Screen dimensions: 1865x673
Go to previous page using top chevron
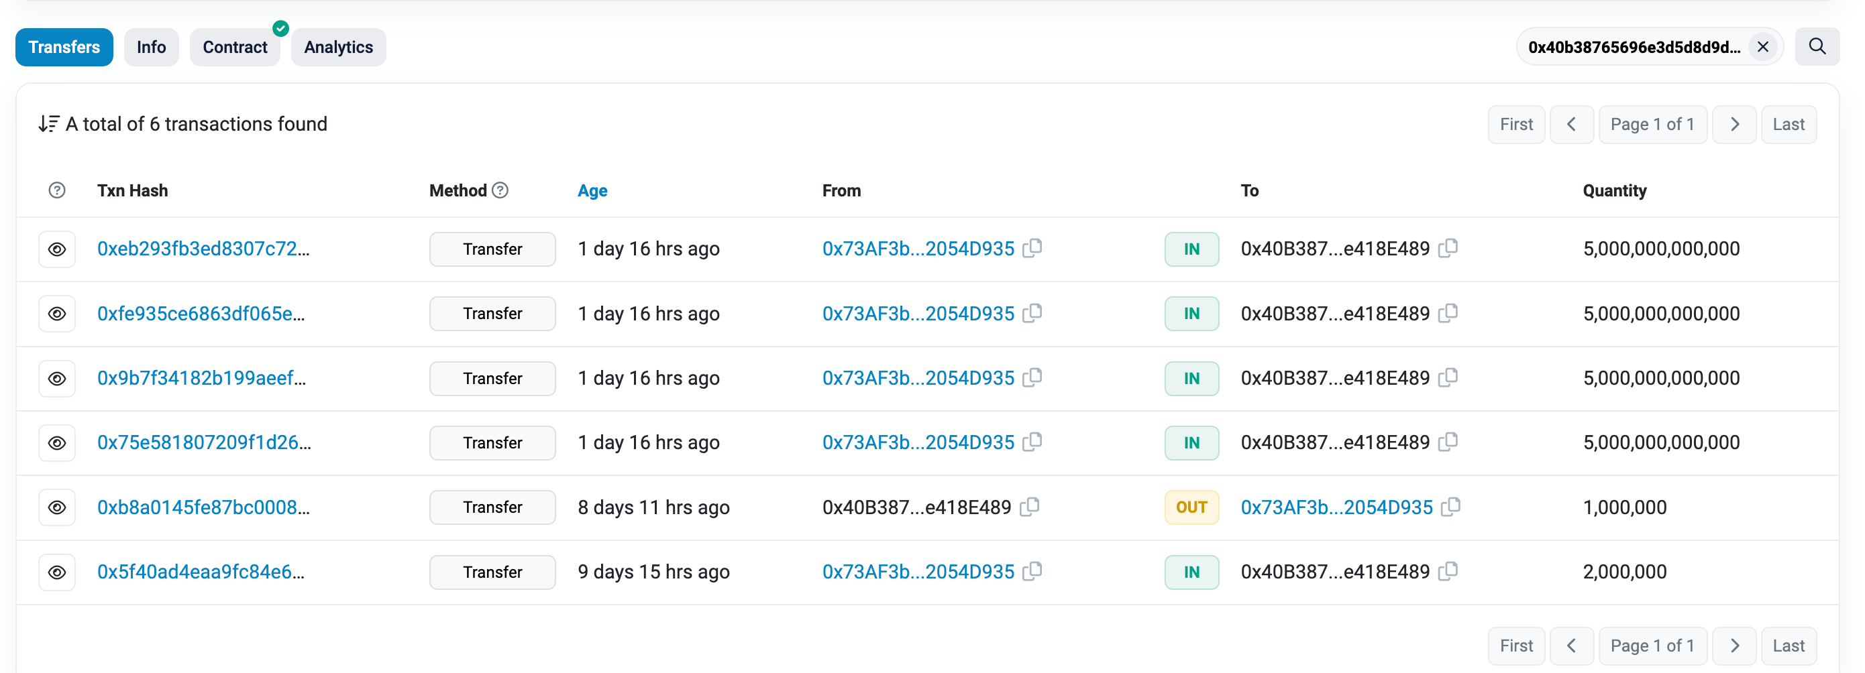[x=1572, y=125]
